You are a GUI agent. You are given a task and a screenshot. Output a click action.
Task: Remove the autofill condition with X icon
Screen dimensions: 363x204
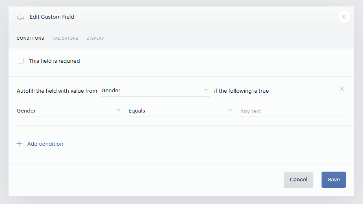[342, 89]
